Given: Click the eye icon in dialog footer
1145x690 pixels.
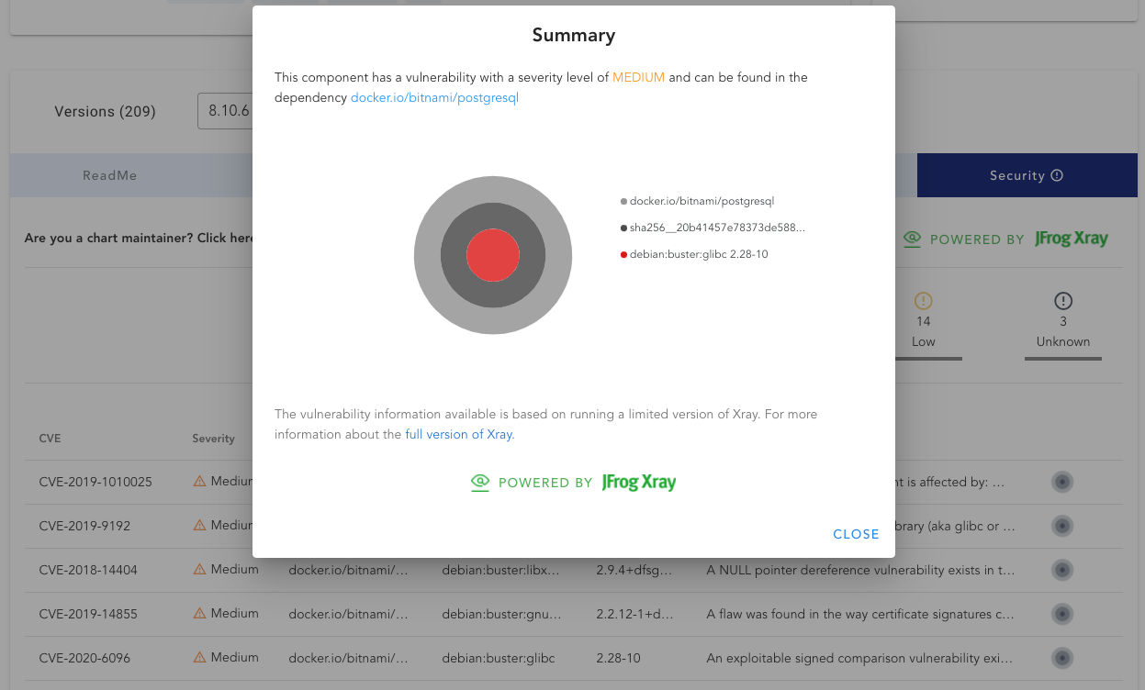Looking at the screenshot, I should pos(480,482).
